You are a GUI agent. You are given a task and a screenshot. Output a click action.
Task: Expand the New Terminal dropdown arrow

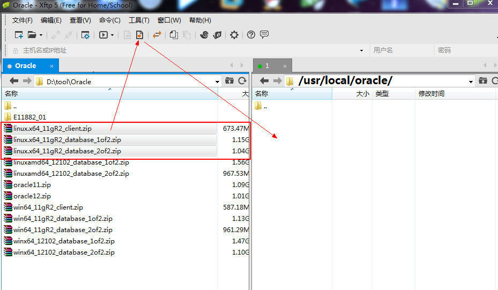112,35
